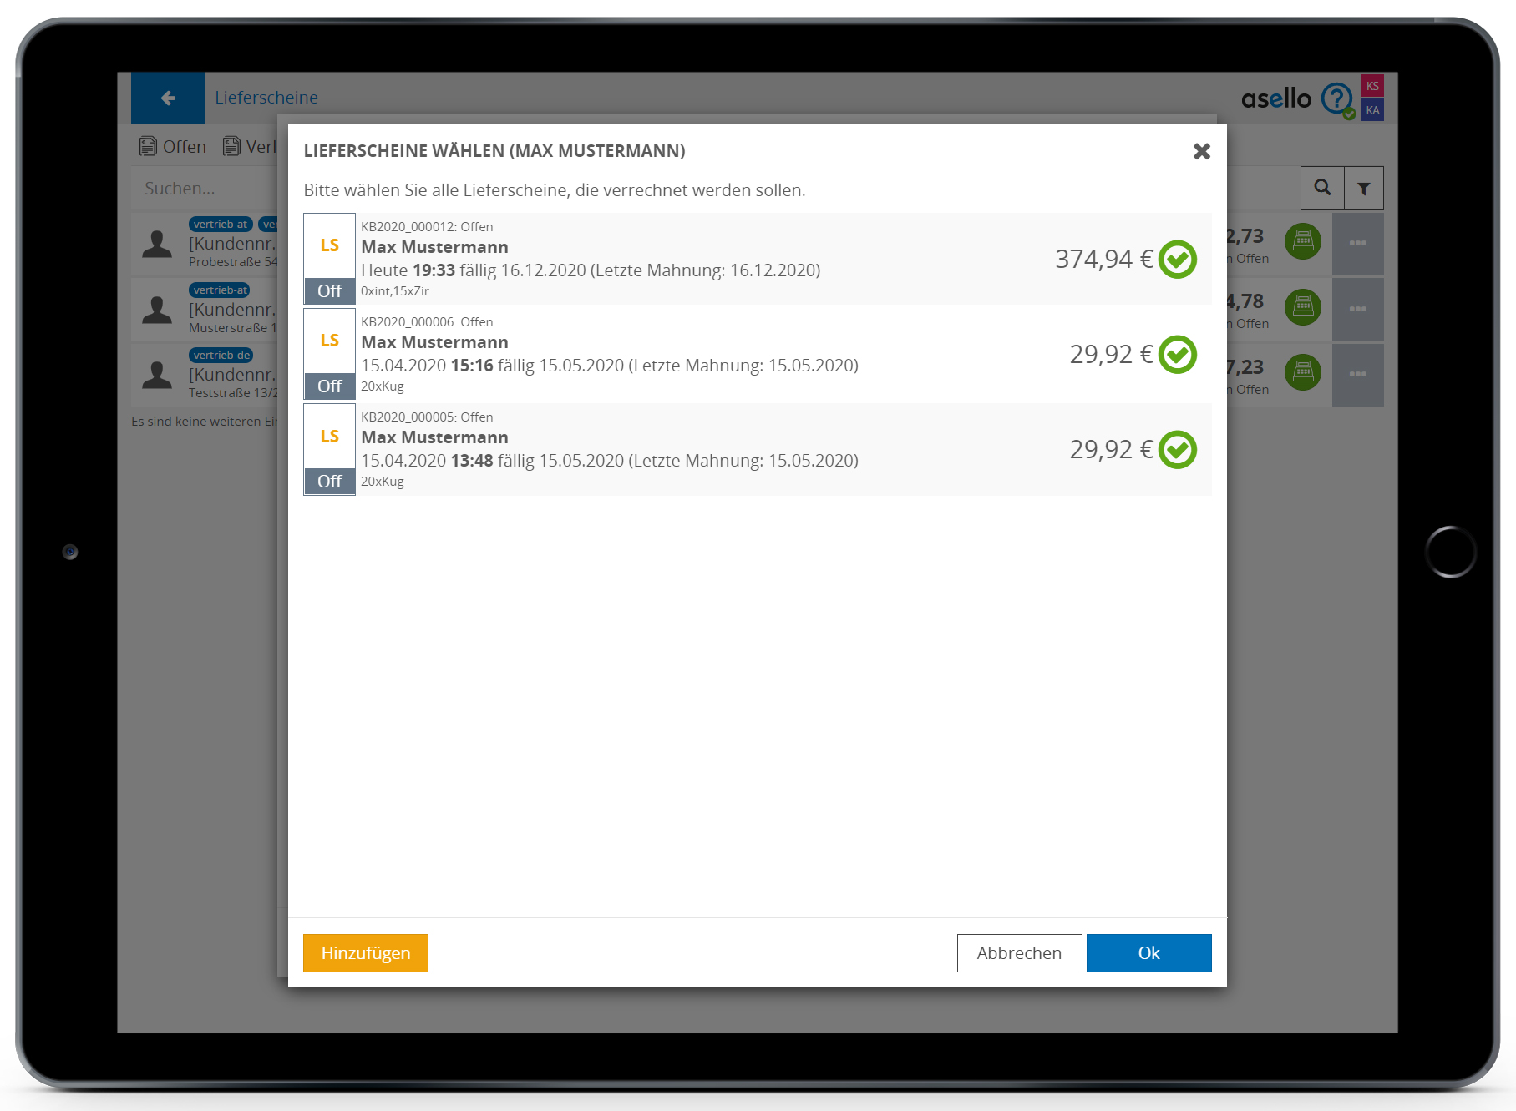
Task: Toggle checkmark for delivery note KB2020_000005
Action: click(x=1178, y=450)
